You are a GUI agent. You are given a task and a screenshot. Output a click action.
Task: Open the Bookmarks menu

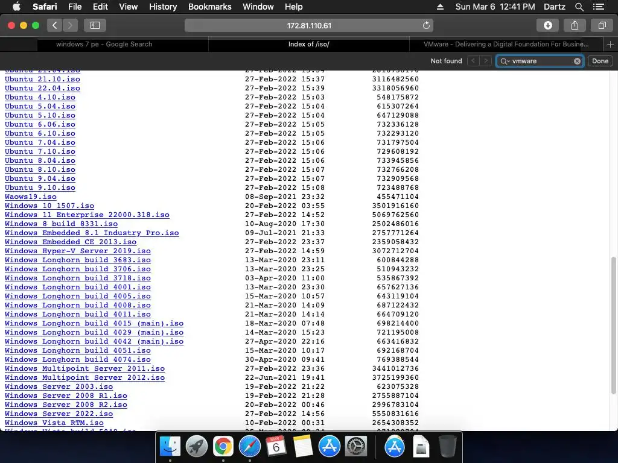click(x=209, y=7)
